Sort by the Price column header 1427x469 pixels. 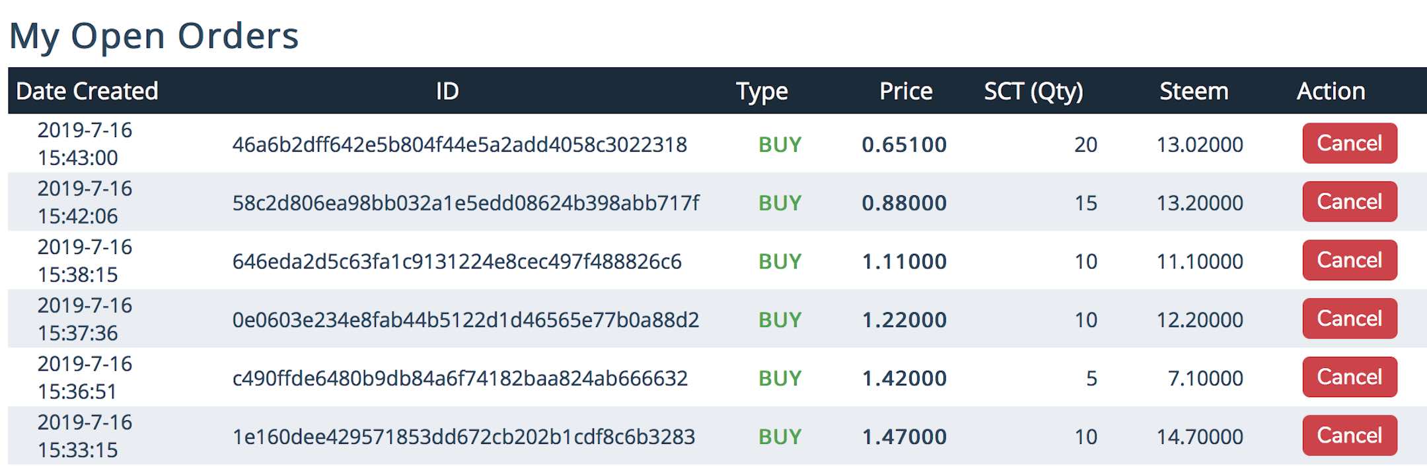coord(906,91)
